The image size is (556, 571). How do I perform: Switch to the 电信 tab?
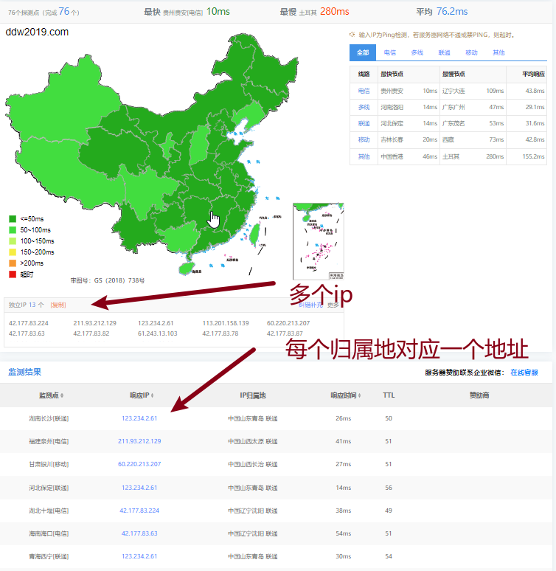tap(389, 53)
